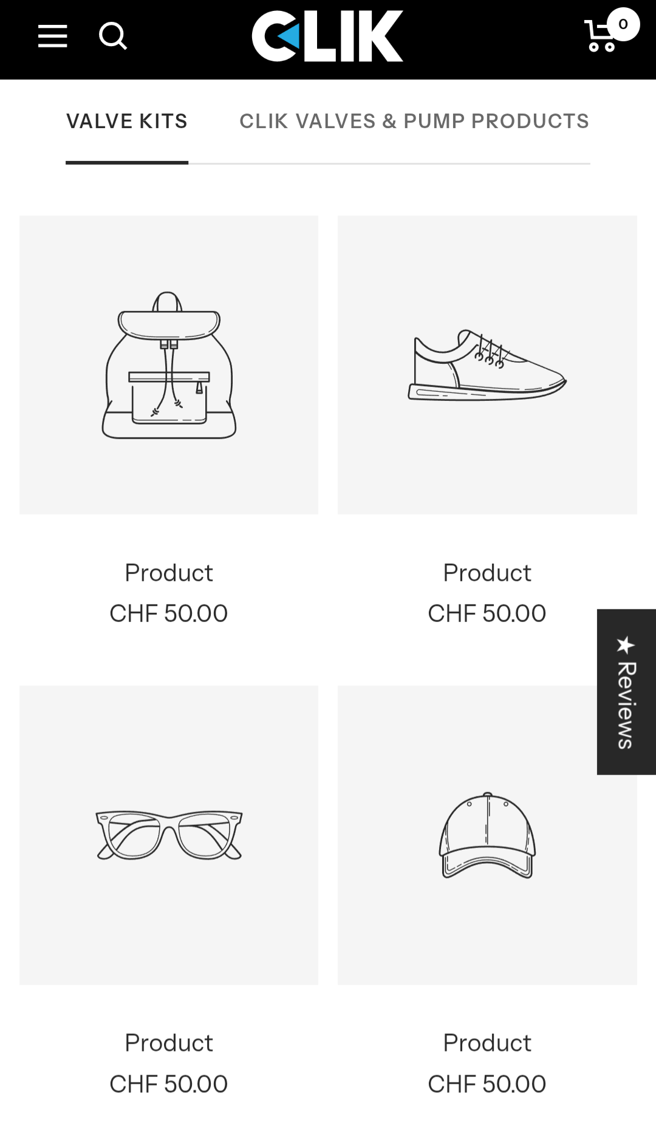Click the Product title below the sneaker
Screen dimensions: 656x1125
click(x=487, y=573)
